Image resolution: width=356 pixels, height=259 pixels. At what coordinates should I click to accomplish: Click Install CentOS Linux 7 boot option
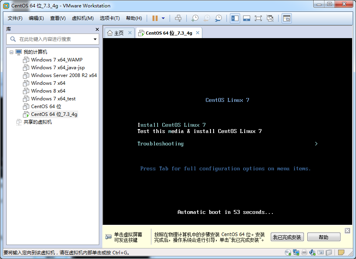[x=172, y=125]
